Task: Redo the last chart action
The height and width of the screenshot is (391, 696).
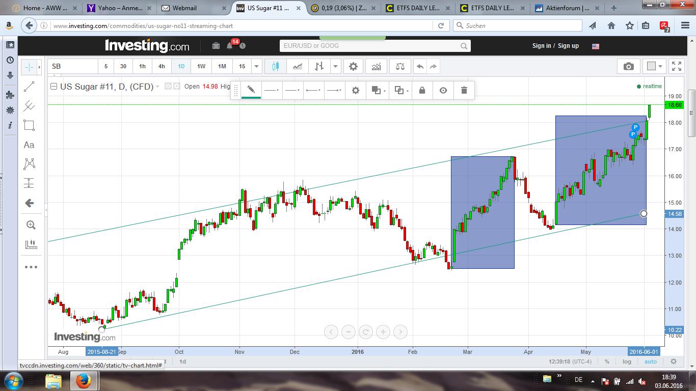Action: click(x=433, y=66)
